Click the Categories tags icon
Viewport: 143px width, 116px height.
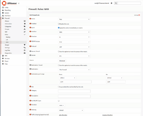point(25,26)
